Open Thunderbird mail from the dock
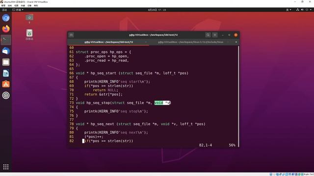Image resolution: width=314 pixels, height=176 pixels. 6,51
